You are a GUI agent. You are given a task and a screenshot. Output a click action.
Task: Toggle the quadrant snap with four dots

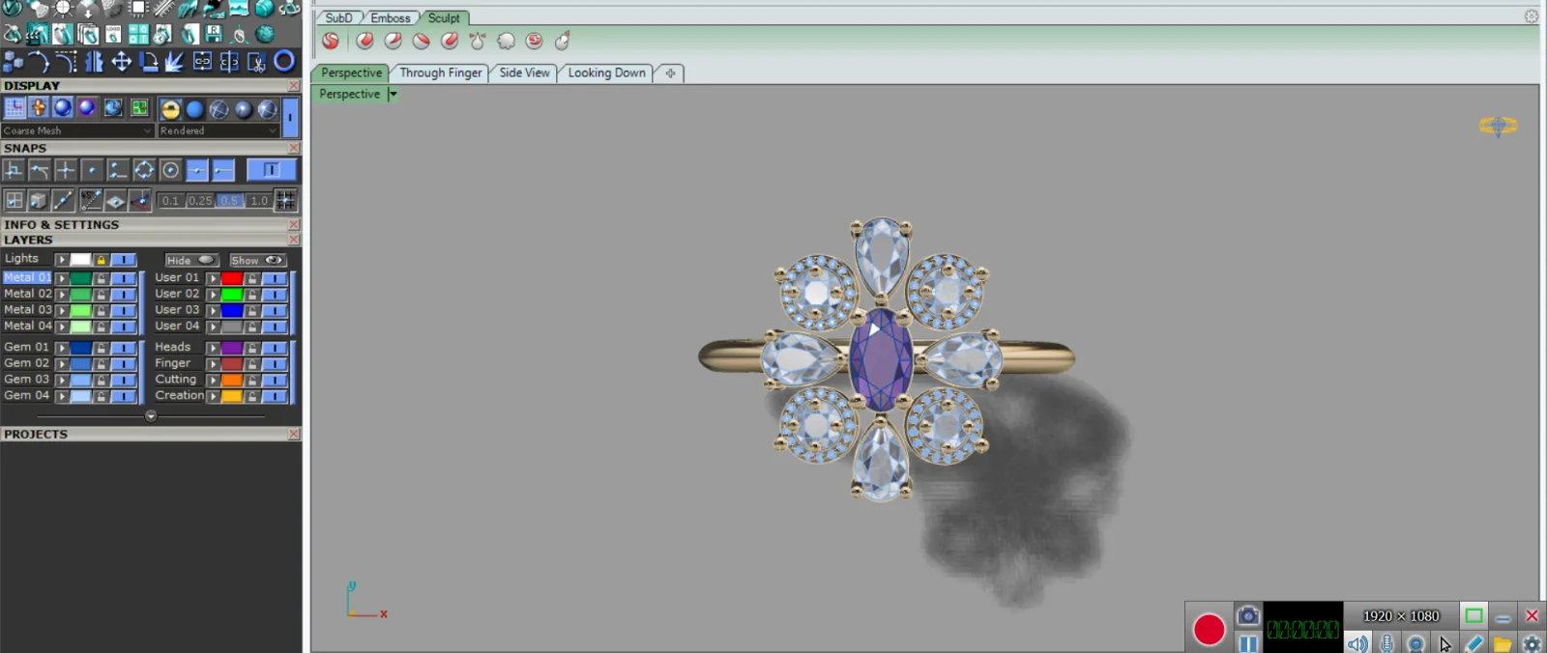tap(144, 170)
